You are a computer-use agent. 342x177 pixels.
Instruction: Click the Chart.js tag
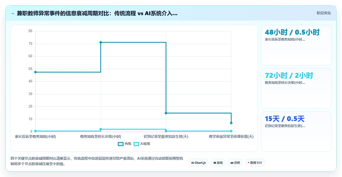click(x=199, y=163)
